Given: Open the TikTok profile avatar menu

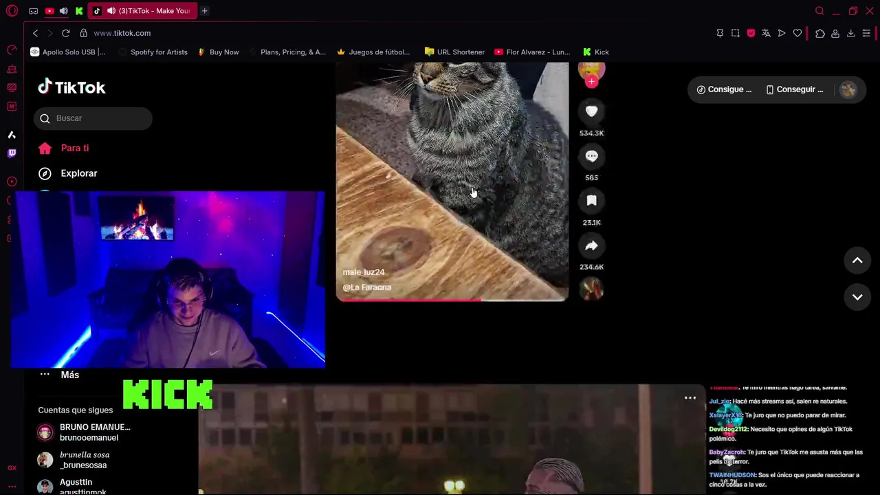Looking at the screenshot, I should click(x=848, y=89).
